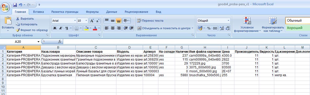The image size is (310, 95).
Task: Increase cell indent
Action: [x=132, y=28]
